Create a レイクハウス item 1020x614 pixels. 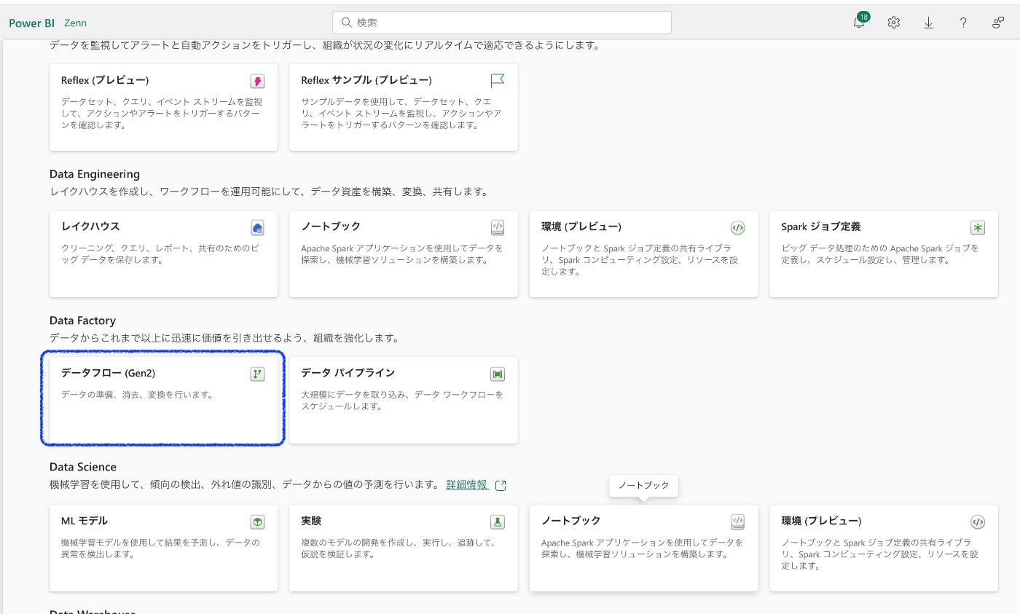163,253
